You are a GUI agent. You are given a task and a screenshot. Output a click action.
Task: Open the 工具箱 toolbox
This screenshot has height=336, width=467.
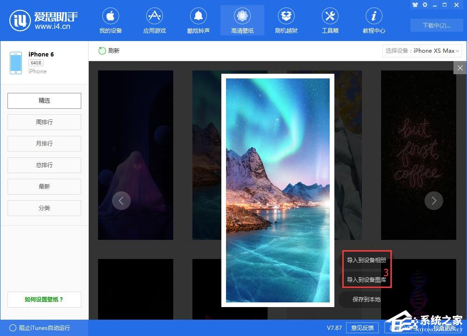330,21
